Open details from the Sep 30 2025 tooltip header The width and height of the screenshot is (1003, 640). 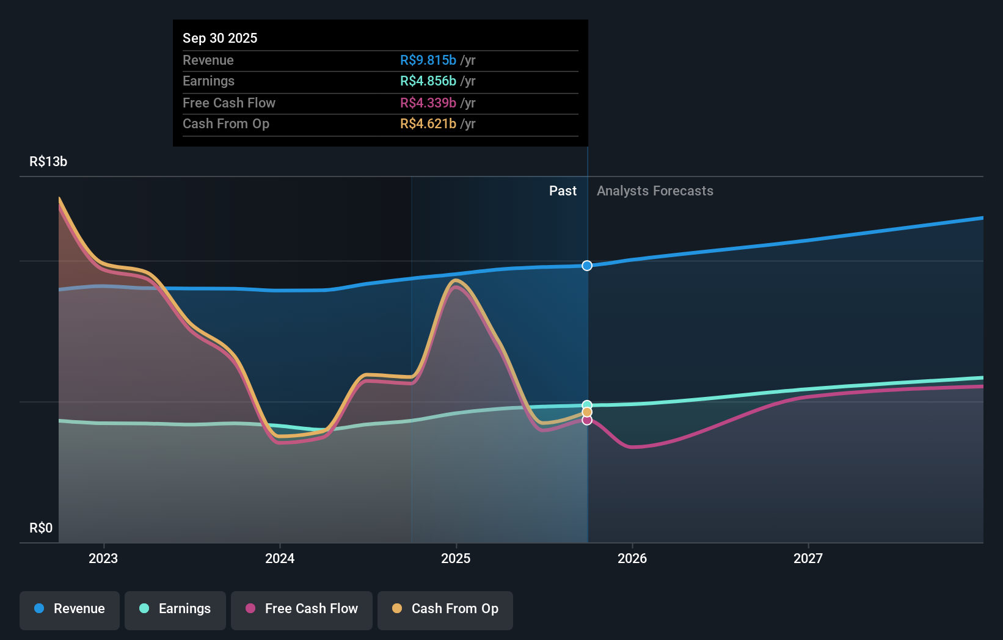[220, 38]
